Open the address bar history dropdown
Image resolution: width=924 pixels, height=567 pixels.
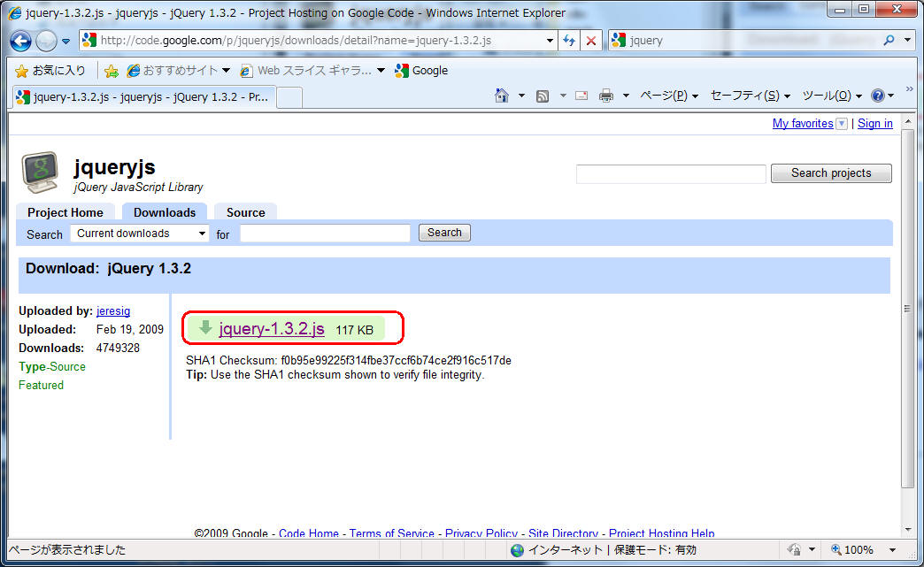click(x=550, y=41)
